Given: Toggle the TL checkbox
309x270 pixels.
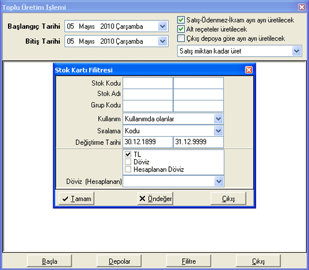Looking at the screenshot, I should (128, 154).
